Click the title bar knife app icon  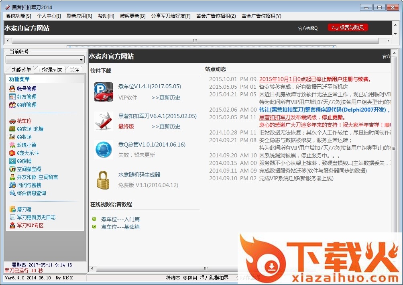(x=8, y=7)
